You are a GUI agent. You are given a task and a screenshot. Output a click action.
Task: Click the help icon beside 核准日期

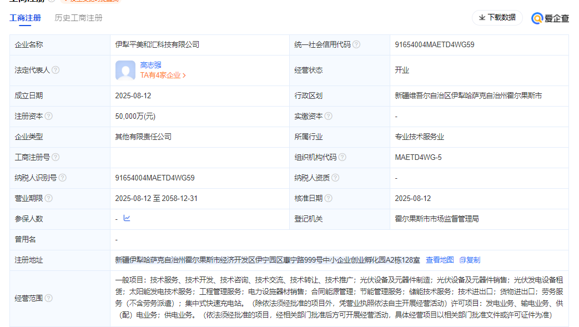pyautogui.click(x=328, y=198)
